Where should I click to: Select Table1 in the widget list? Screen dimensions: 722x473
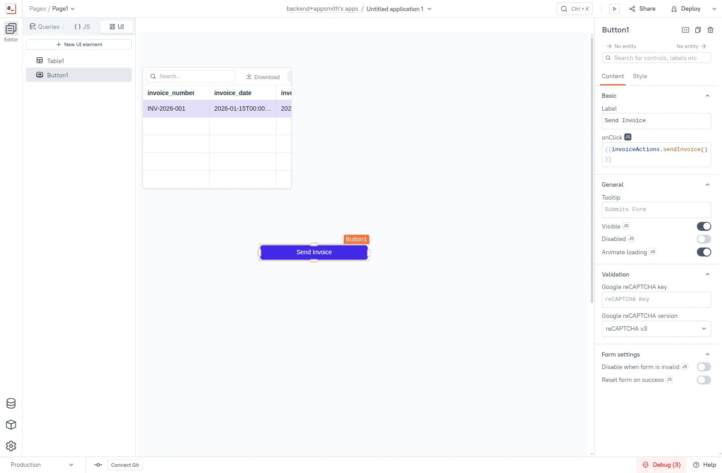pyautogui.click(x=79, y=60)
